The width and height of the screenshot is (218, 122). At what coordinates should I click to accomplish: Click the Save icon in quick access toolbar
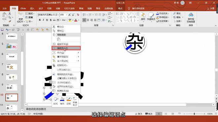(x=2, y=30)
